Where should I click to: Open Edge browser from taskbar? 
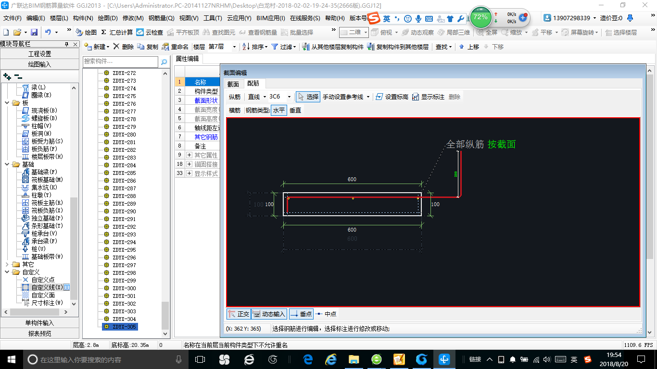[x=308, y=359]
